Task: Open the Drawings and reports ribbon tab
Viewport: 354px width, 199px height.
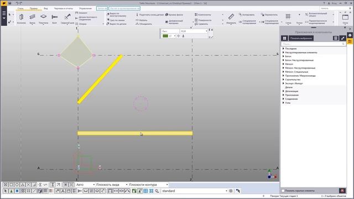Action: pyautogui.click(x=64, y=8)
